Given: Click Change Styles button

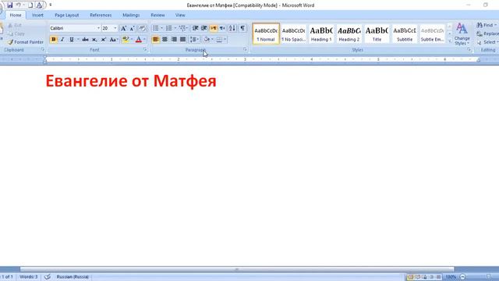Looking at the screenshot, I should [462, 34].
